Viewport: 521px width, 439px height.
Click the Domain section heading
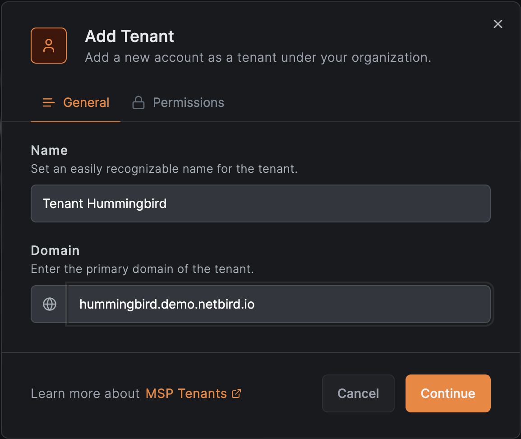pos(55,250)
